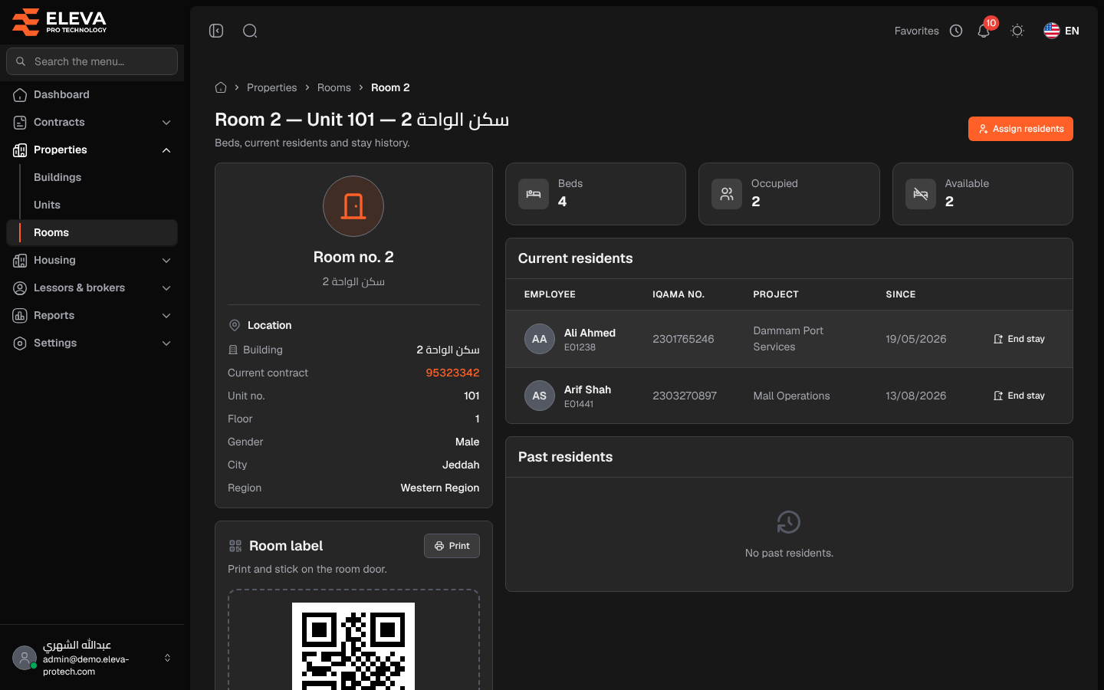The height and width of the screenshot is (690, 1104).
Task: Print the room label
Action: tap(452, 546)
